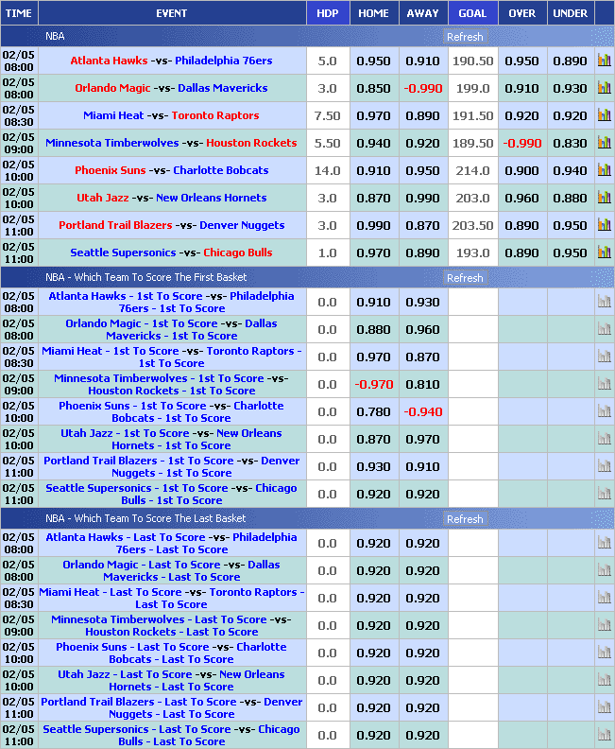Open stats chart icon for Orlando Magic vs Dallas Mavericks

pyautogui.click(x=604, y=88)
